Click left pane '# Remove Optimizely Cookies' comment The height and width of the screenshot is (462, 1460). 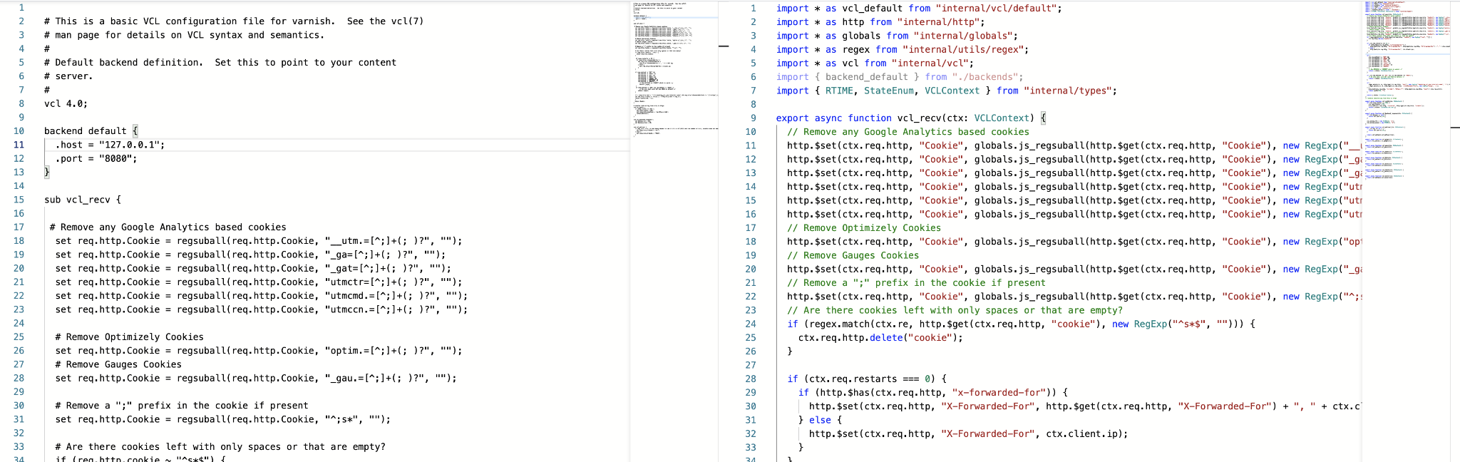(130, 337)
